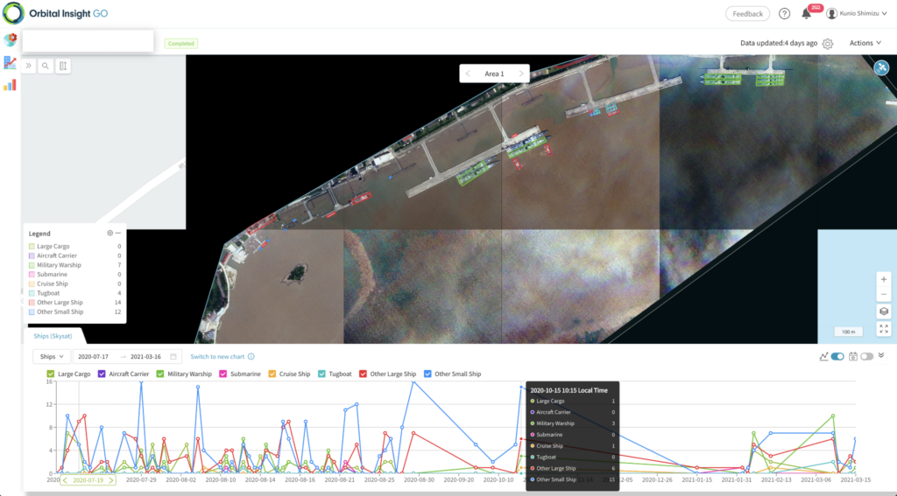The height and width of the screenshot is (496, 897).
Task: Expand the Actions menu
Action: pos(865,43)
